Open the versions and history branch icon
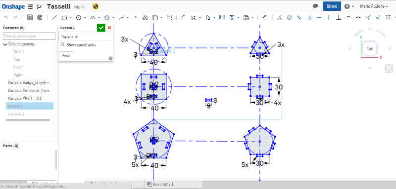 tap(39, 6)
